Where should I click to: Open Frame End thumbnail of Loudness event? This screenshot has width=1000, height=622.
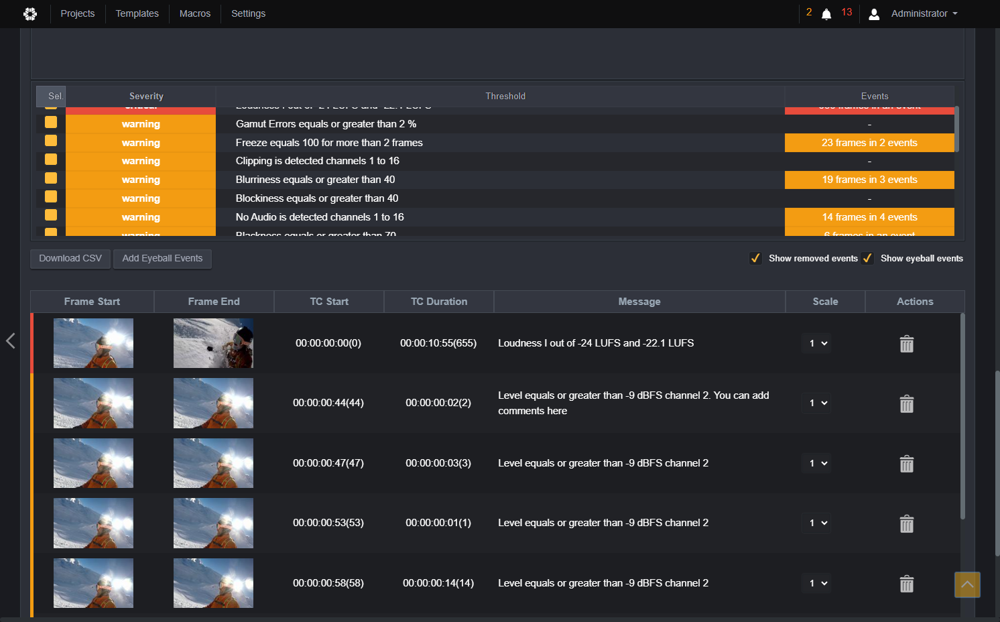tap(213, 343)
